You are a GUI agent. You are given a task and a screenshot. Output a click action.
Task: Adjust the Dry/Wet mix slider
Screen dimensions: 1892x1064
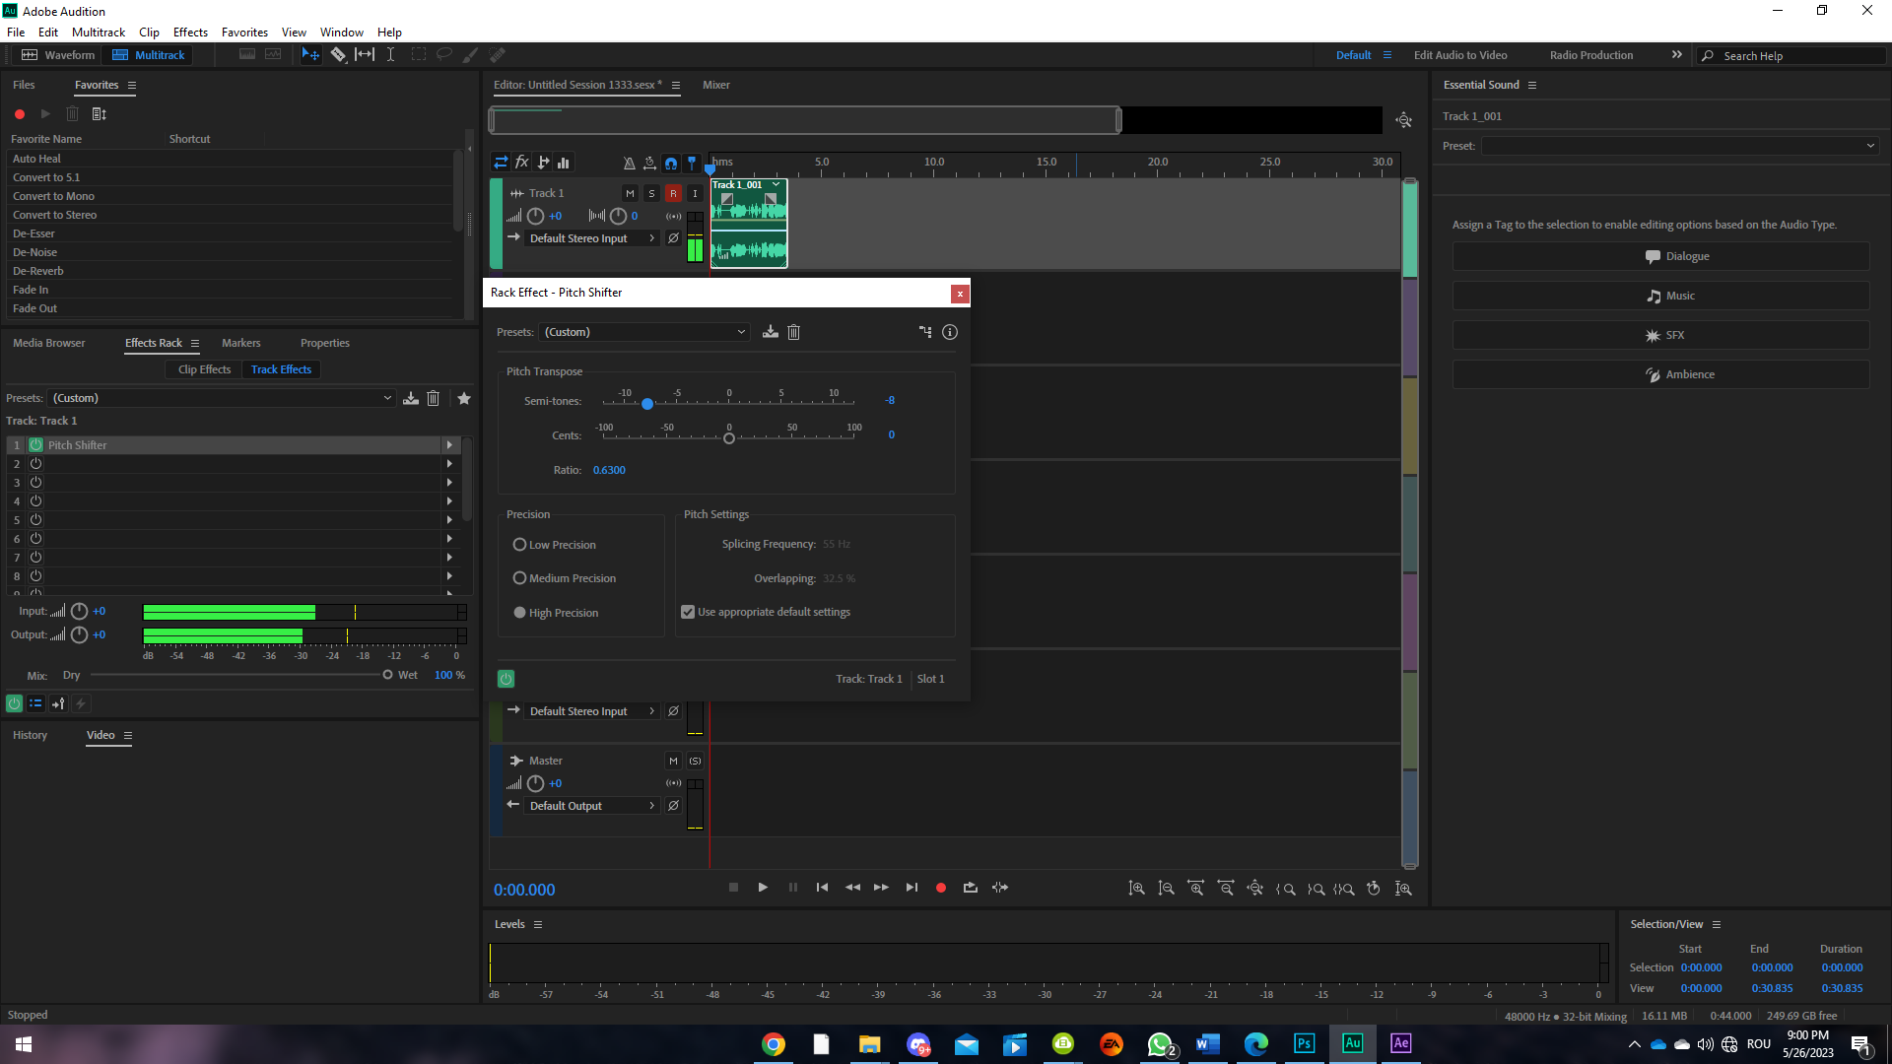click(x=387, y=675)
